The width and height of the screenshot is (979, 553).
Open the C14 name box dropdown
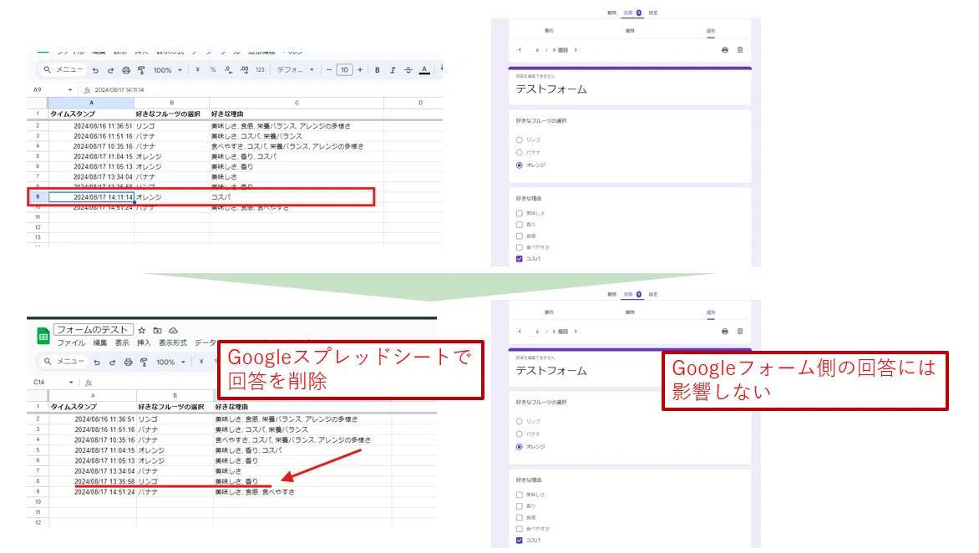71,382
